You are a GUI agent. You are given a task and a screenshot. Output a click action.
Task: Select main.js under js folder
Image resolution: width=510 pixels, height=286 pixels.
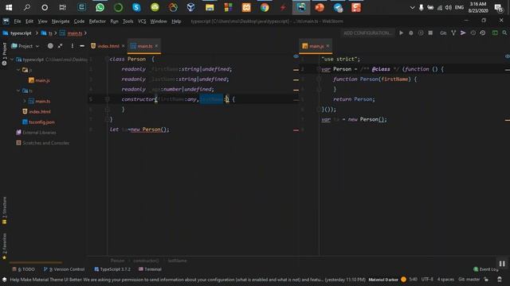pos(39,80)
